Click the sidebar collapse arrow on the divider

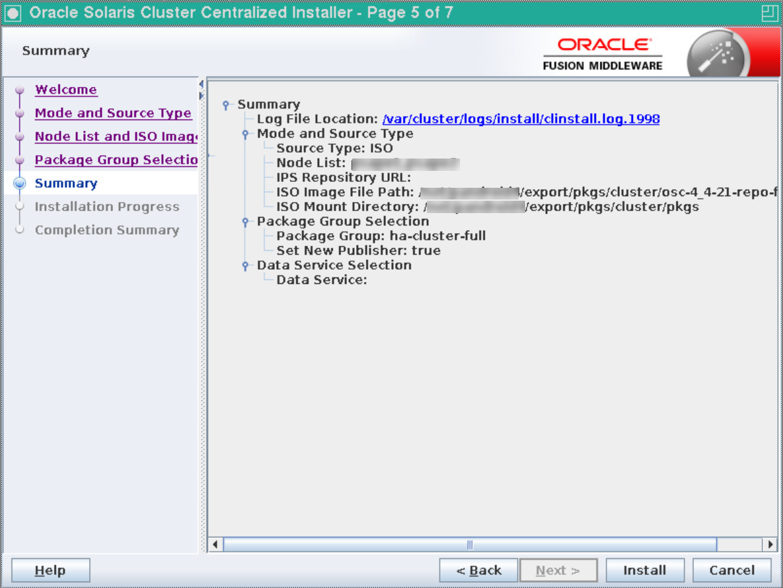tap(201, 85)
